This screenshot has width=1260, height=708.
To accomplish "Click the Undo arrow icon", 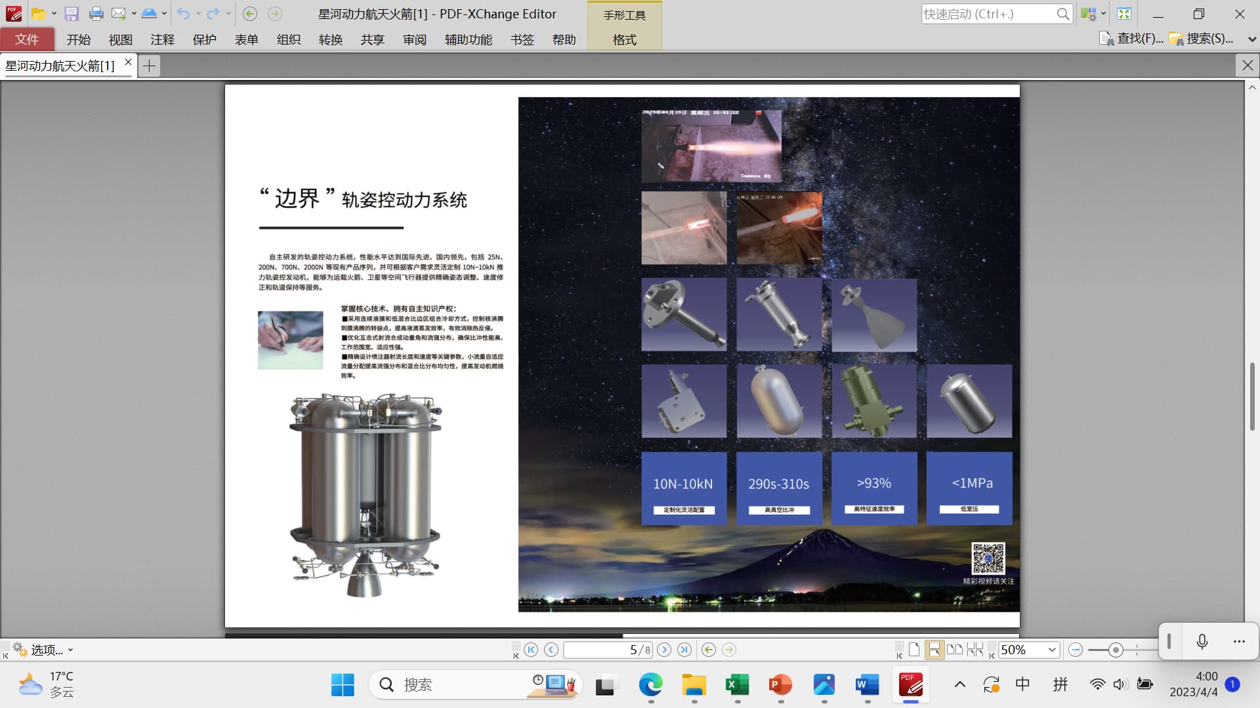I will (x=183, y=14).
